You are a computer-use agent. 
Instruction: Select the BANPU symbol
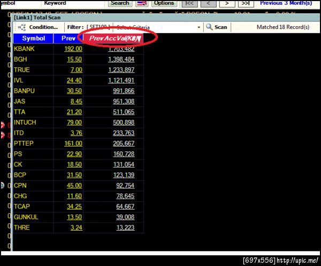click(x=24, y=90)
